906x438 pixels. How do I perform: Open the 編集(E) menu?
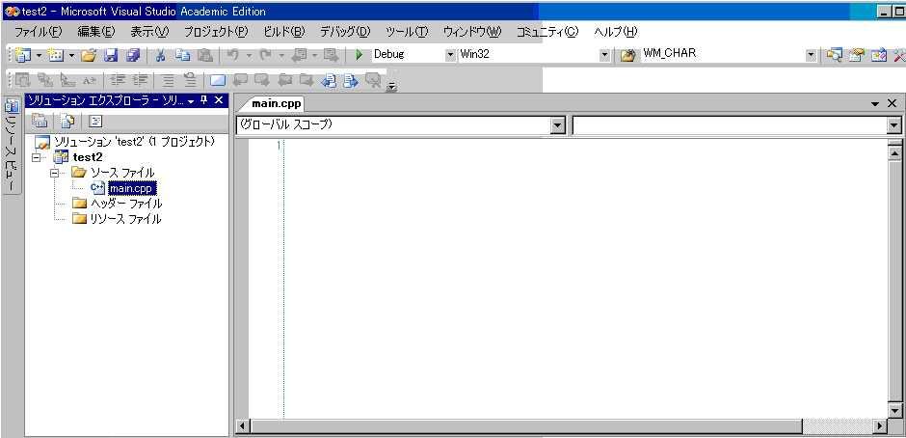tap(96, 31)
